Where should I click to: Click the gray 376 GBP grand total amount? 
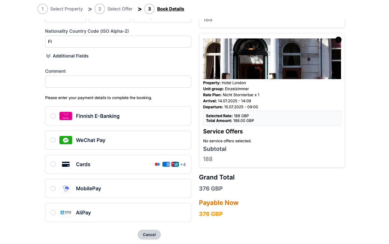(211, 189)
